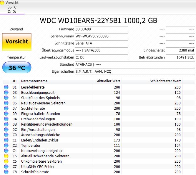This screenshot has height=175, width=196.
Task: Select Laden/Entladen Zyklus attribute name
Action: coord(40,140)
